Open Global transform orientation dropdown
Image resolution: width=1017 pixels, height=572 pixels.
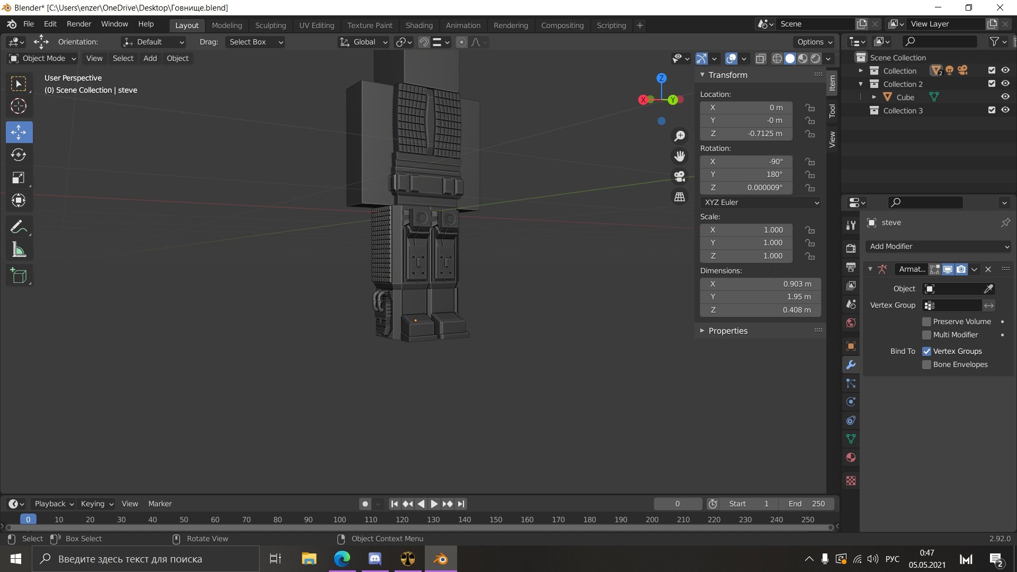(x=363, y=42)
